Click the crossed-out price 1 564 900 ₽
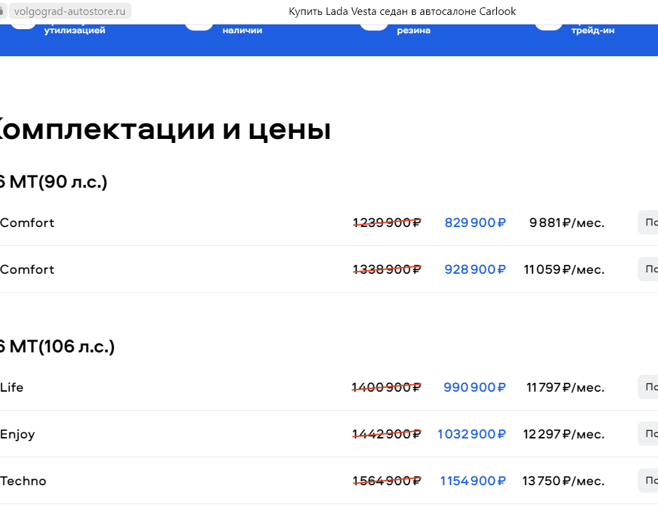 387,480
